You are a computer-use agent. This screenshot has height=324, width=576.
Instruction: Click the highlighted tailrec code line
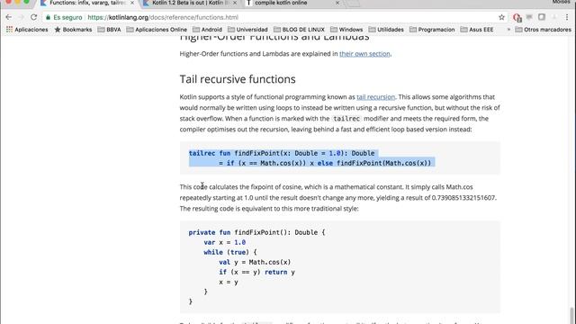point(282,153)
